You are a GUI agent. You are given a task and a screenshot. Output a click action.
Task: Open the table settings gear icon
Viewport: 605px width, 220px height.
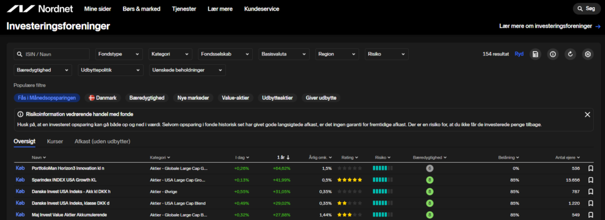tap(588, 54)
